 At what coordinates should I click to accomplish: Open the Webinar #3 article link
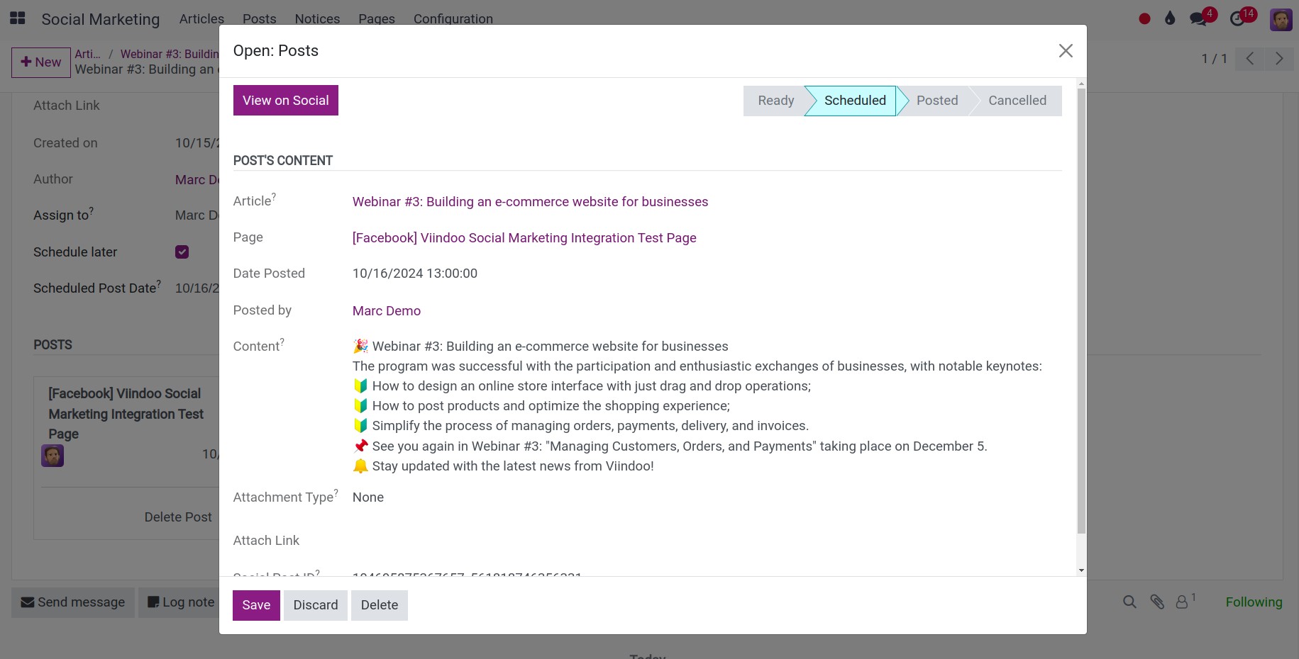[530, 202]
